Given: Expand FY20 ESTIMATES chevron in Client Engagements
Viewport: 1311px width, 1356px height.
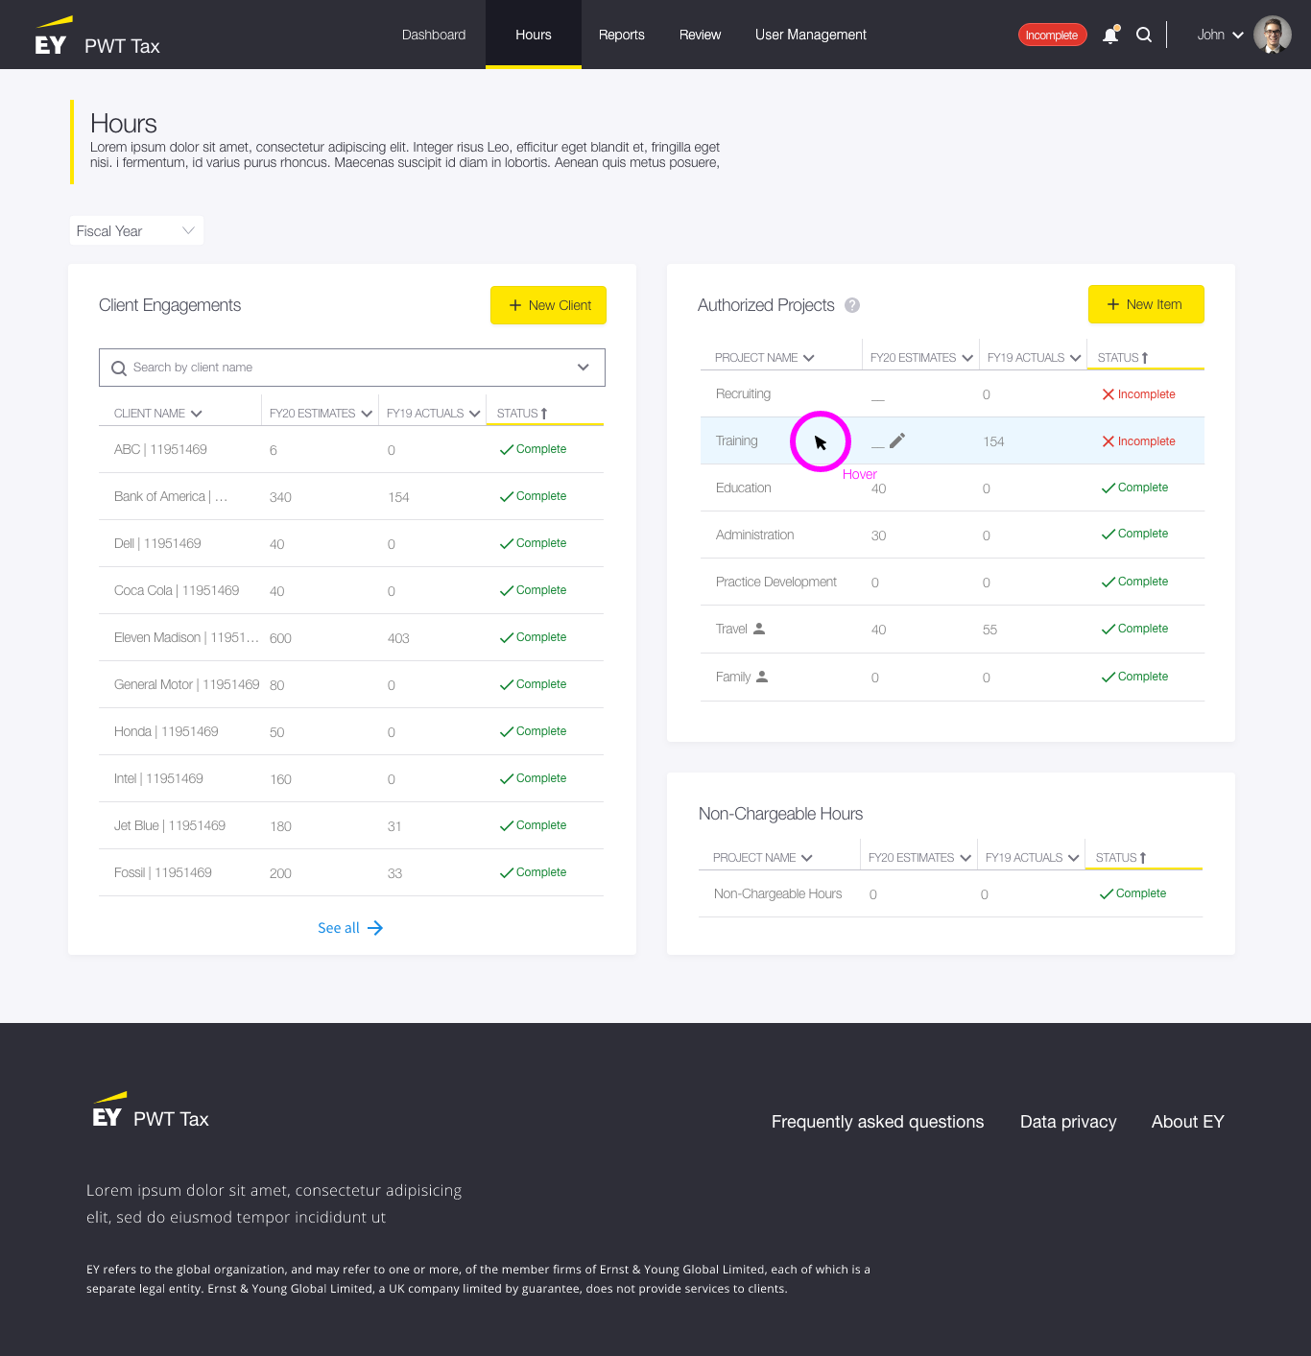Looking at the screenshot, I should [367, 414].
